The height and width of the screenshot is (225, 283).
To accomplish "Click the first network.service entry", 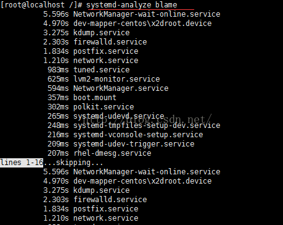I will click(91, 61).
